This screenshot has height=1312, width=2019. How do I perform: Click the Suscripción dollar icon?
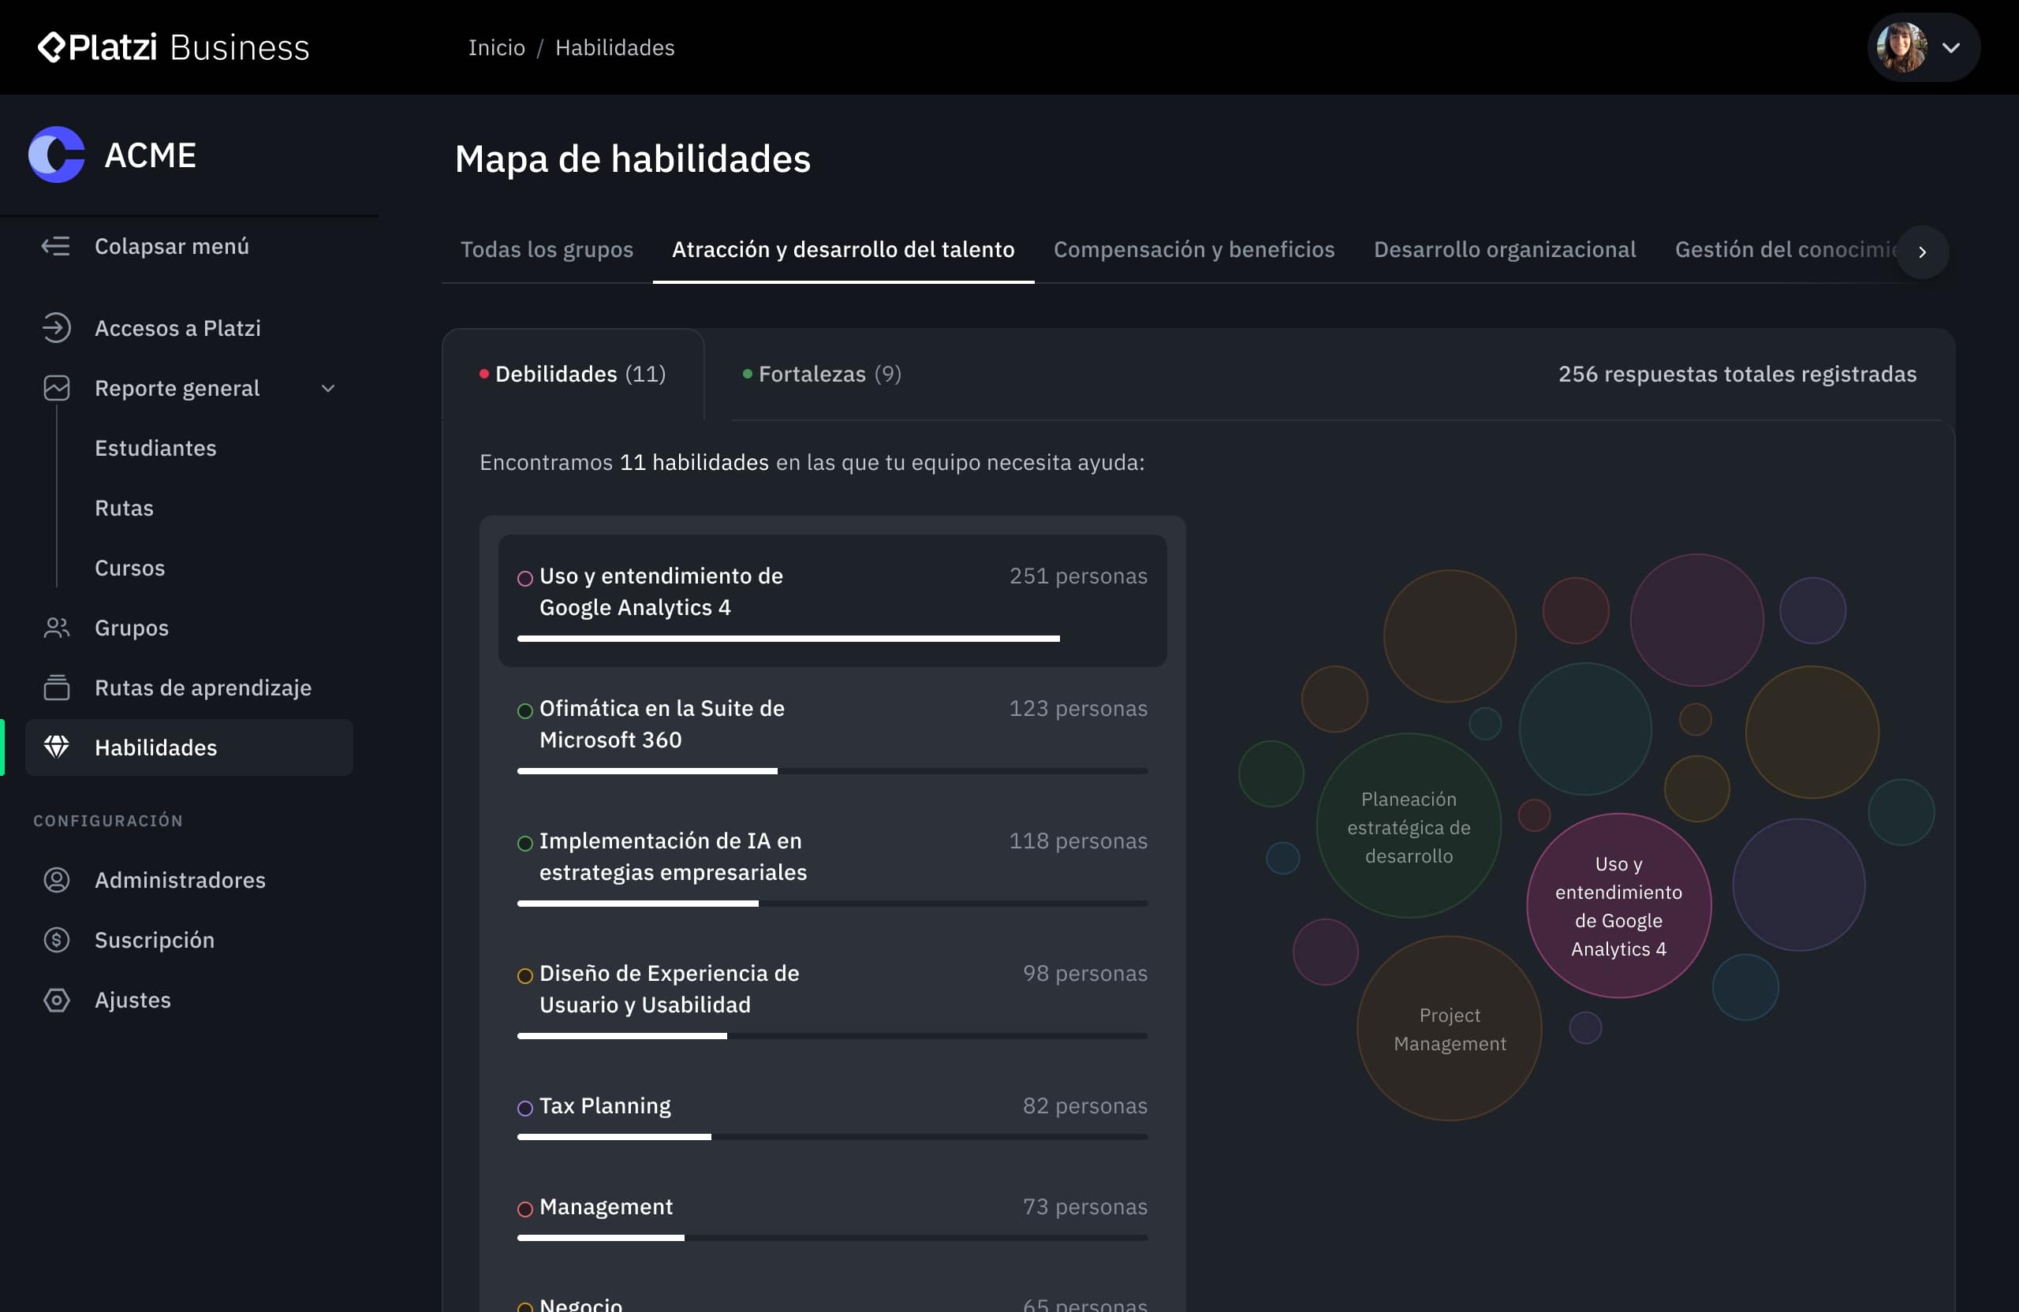[56, 940]
